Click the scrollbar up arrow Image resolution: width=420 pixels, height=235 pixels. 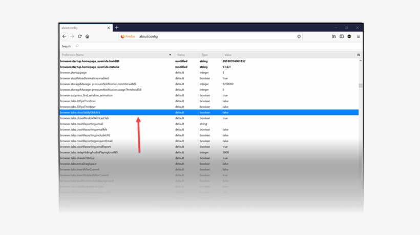pos(361,61)
